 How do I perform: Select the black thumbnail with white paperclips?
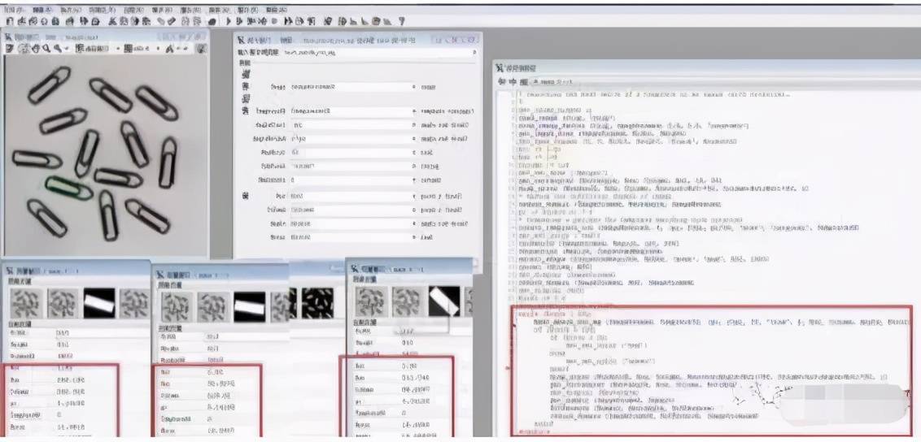click(x=317, y=303)
